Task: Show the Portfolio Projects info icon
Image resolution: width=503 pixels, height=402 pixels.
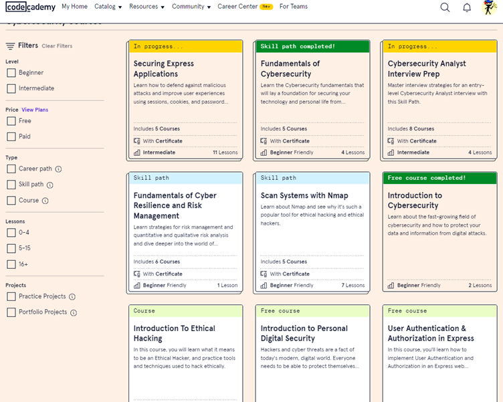Action: (74, 312)
